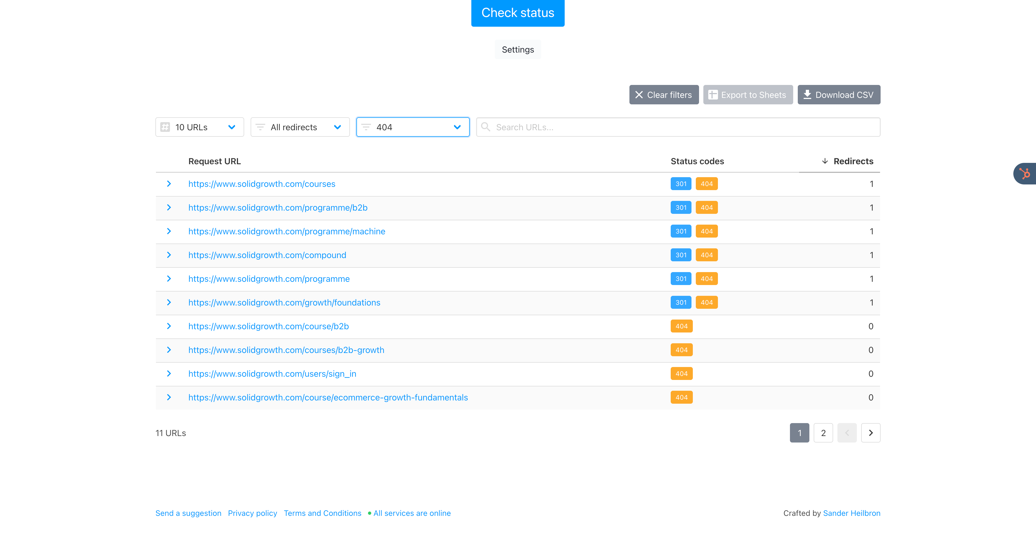Expand the users/sign_in URL row
The height and width of the screenshot is (535, 1036).
click(169, 373)
